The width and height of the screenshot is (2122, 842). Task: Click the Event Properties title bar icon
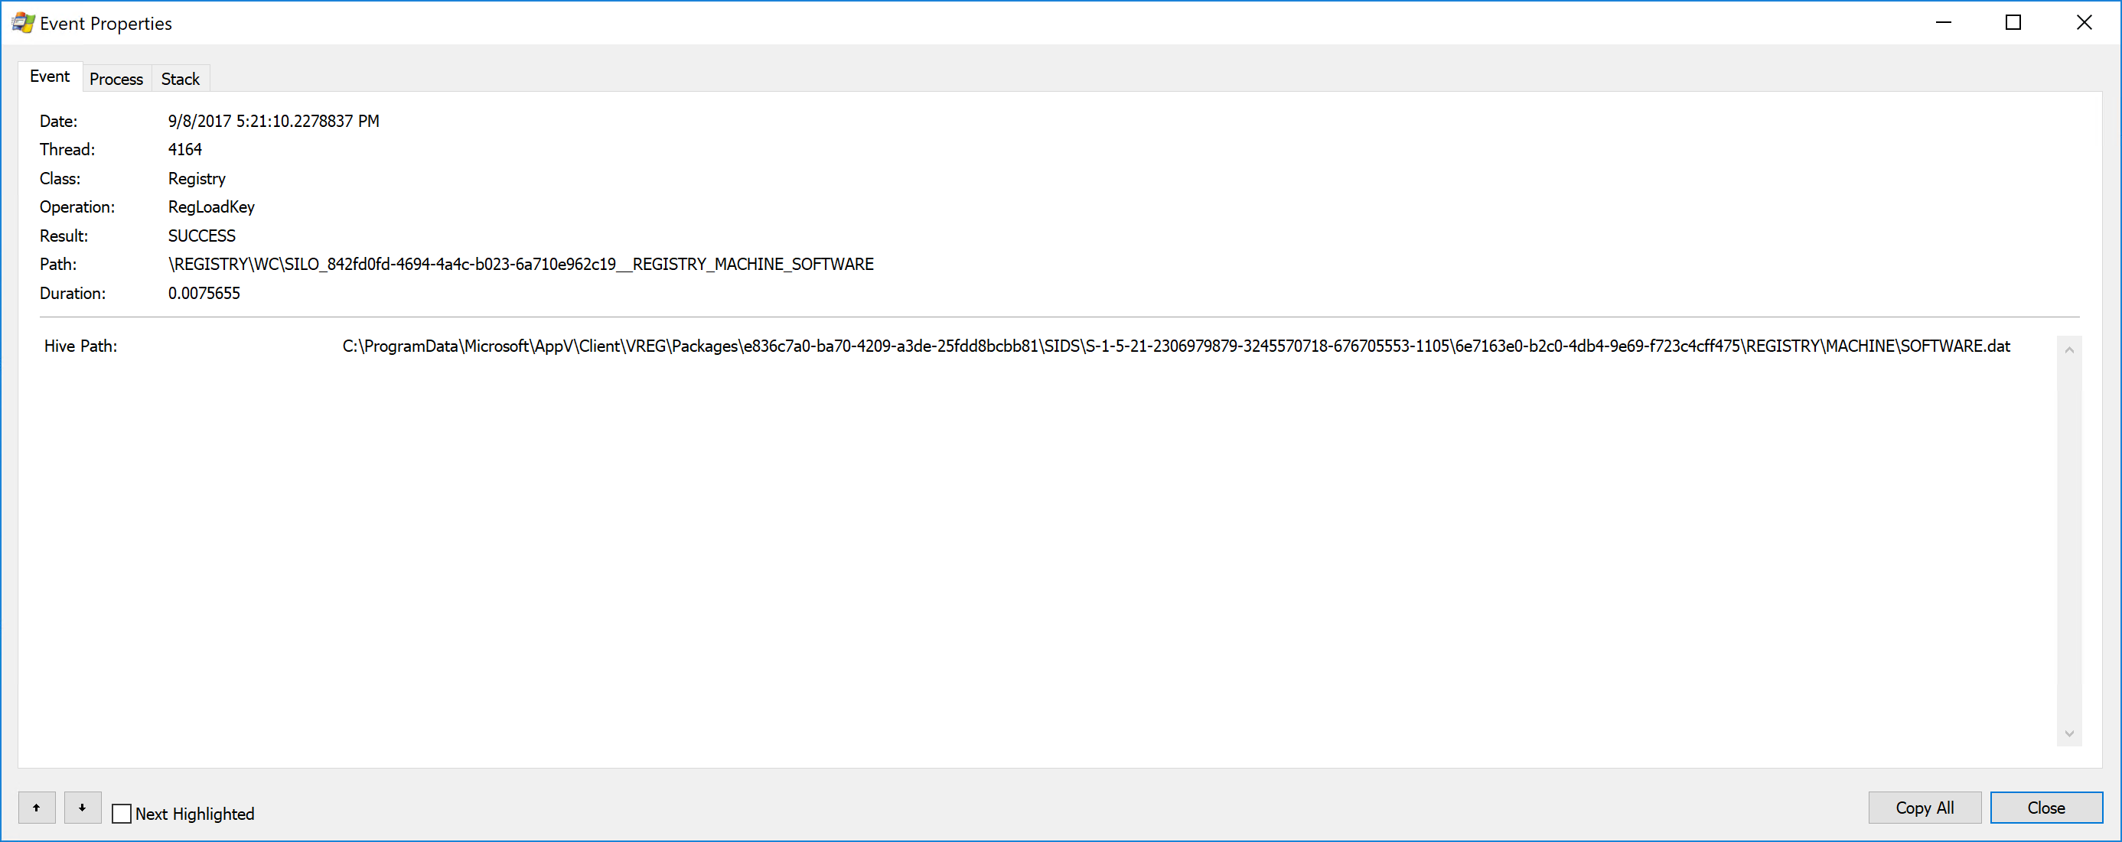coord(22,23)
